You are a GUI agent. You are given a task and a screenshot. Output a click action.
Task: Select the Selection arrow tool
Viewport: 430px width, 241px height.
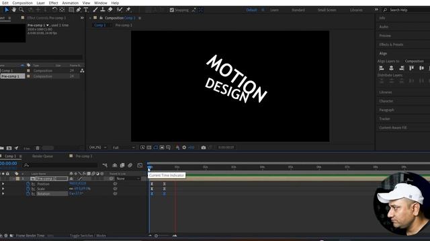click(x=7, y=10)
